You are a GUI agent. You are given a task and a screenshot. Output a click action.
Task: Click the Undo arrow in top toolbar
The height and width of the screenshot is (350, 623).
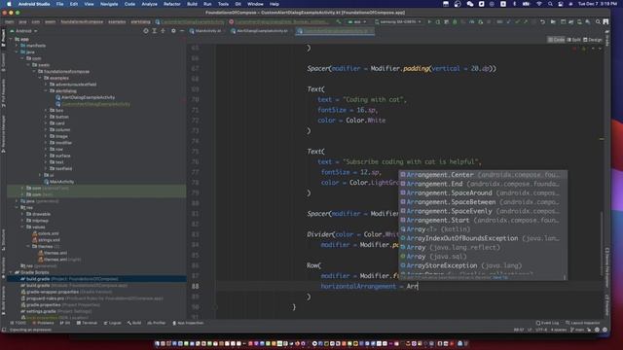[543, 21]
